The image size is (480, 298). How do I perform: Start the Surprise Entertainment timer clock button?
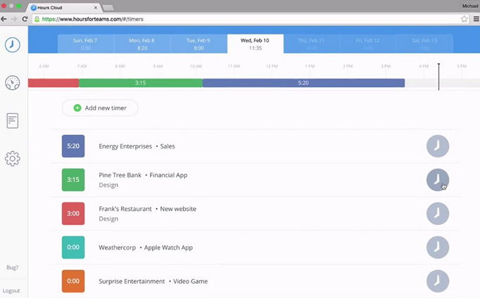[437, 281]
